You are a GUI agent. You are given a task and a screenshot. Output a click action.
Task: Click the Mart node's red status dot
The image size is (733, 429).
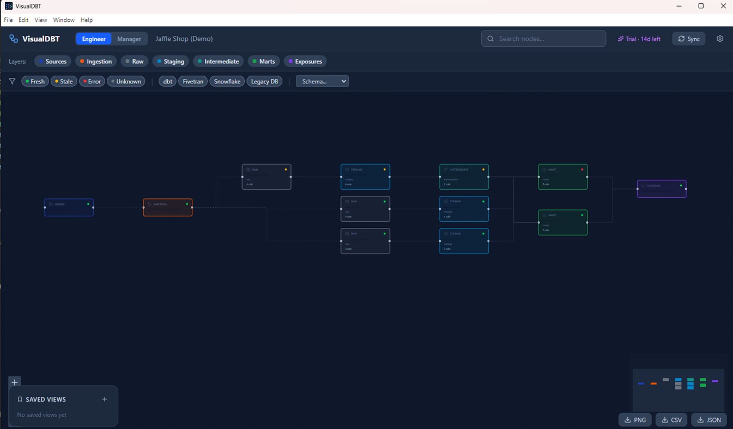582,170
